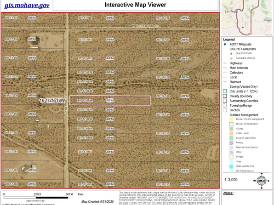Click the Interactive Map Viewer title
The width and height of the screenshot is (274, 205).
(136, 5)
